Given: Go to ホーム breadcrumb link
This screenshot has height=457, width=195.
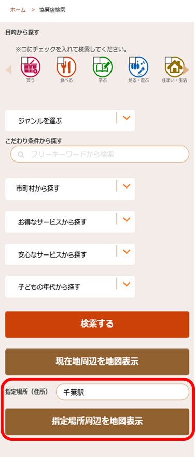Looking at the screenshot, I should point(18,10).
